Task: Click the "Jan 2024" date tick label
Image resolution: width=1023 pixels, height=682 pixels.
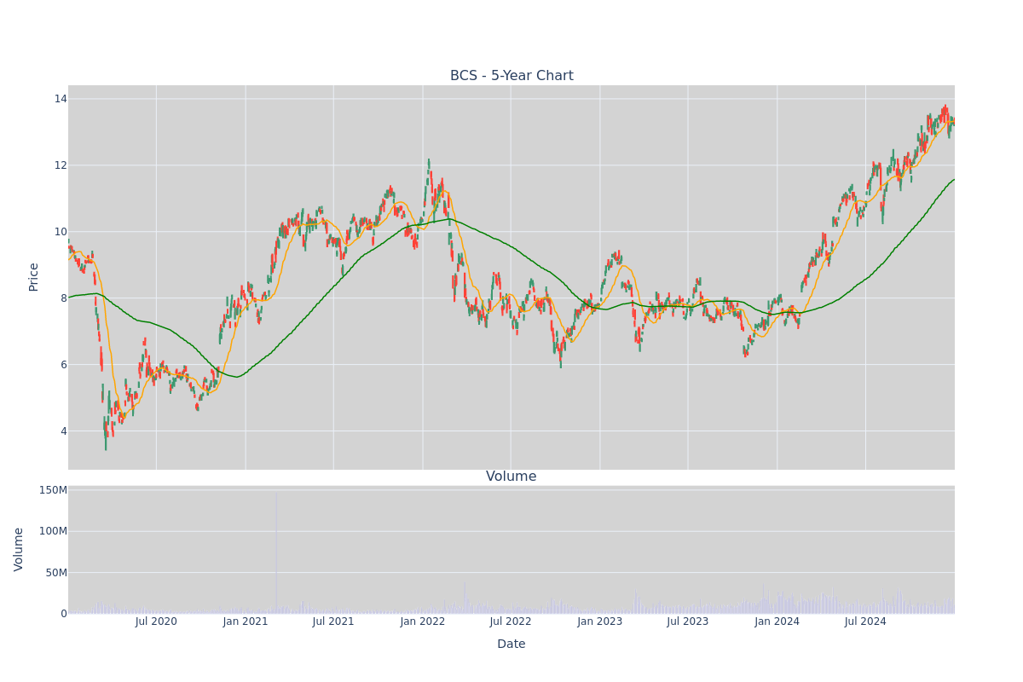Action: click(777, 621)
